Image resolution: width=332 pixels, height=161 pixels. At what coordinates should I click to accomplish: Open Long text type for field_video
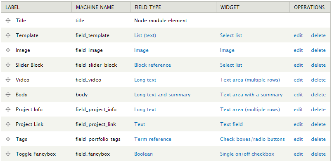coord(145,80)
